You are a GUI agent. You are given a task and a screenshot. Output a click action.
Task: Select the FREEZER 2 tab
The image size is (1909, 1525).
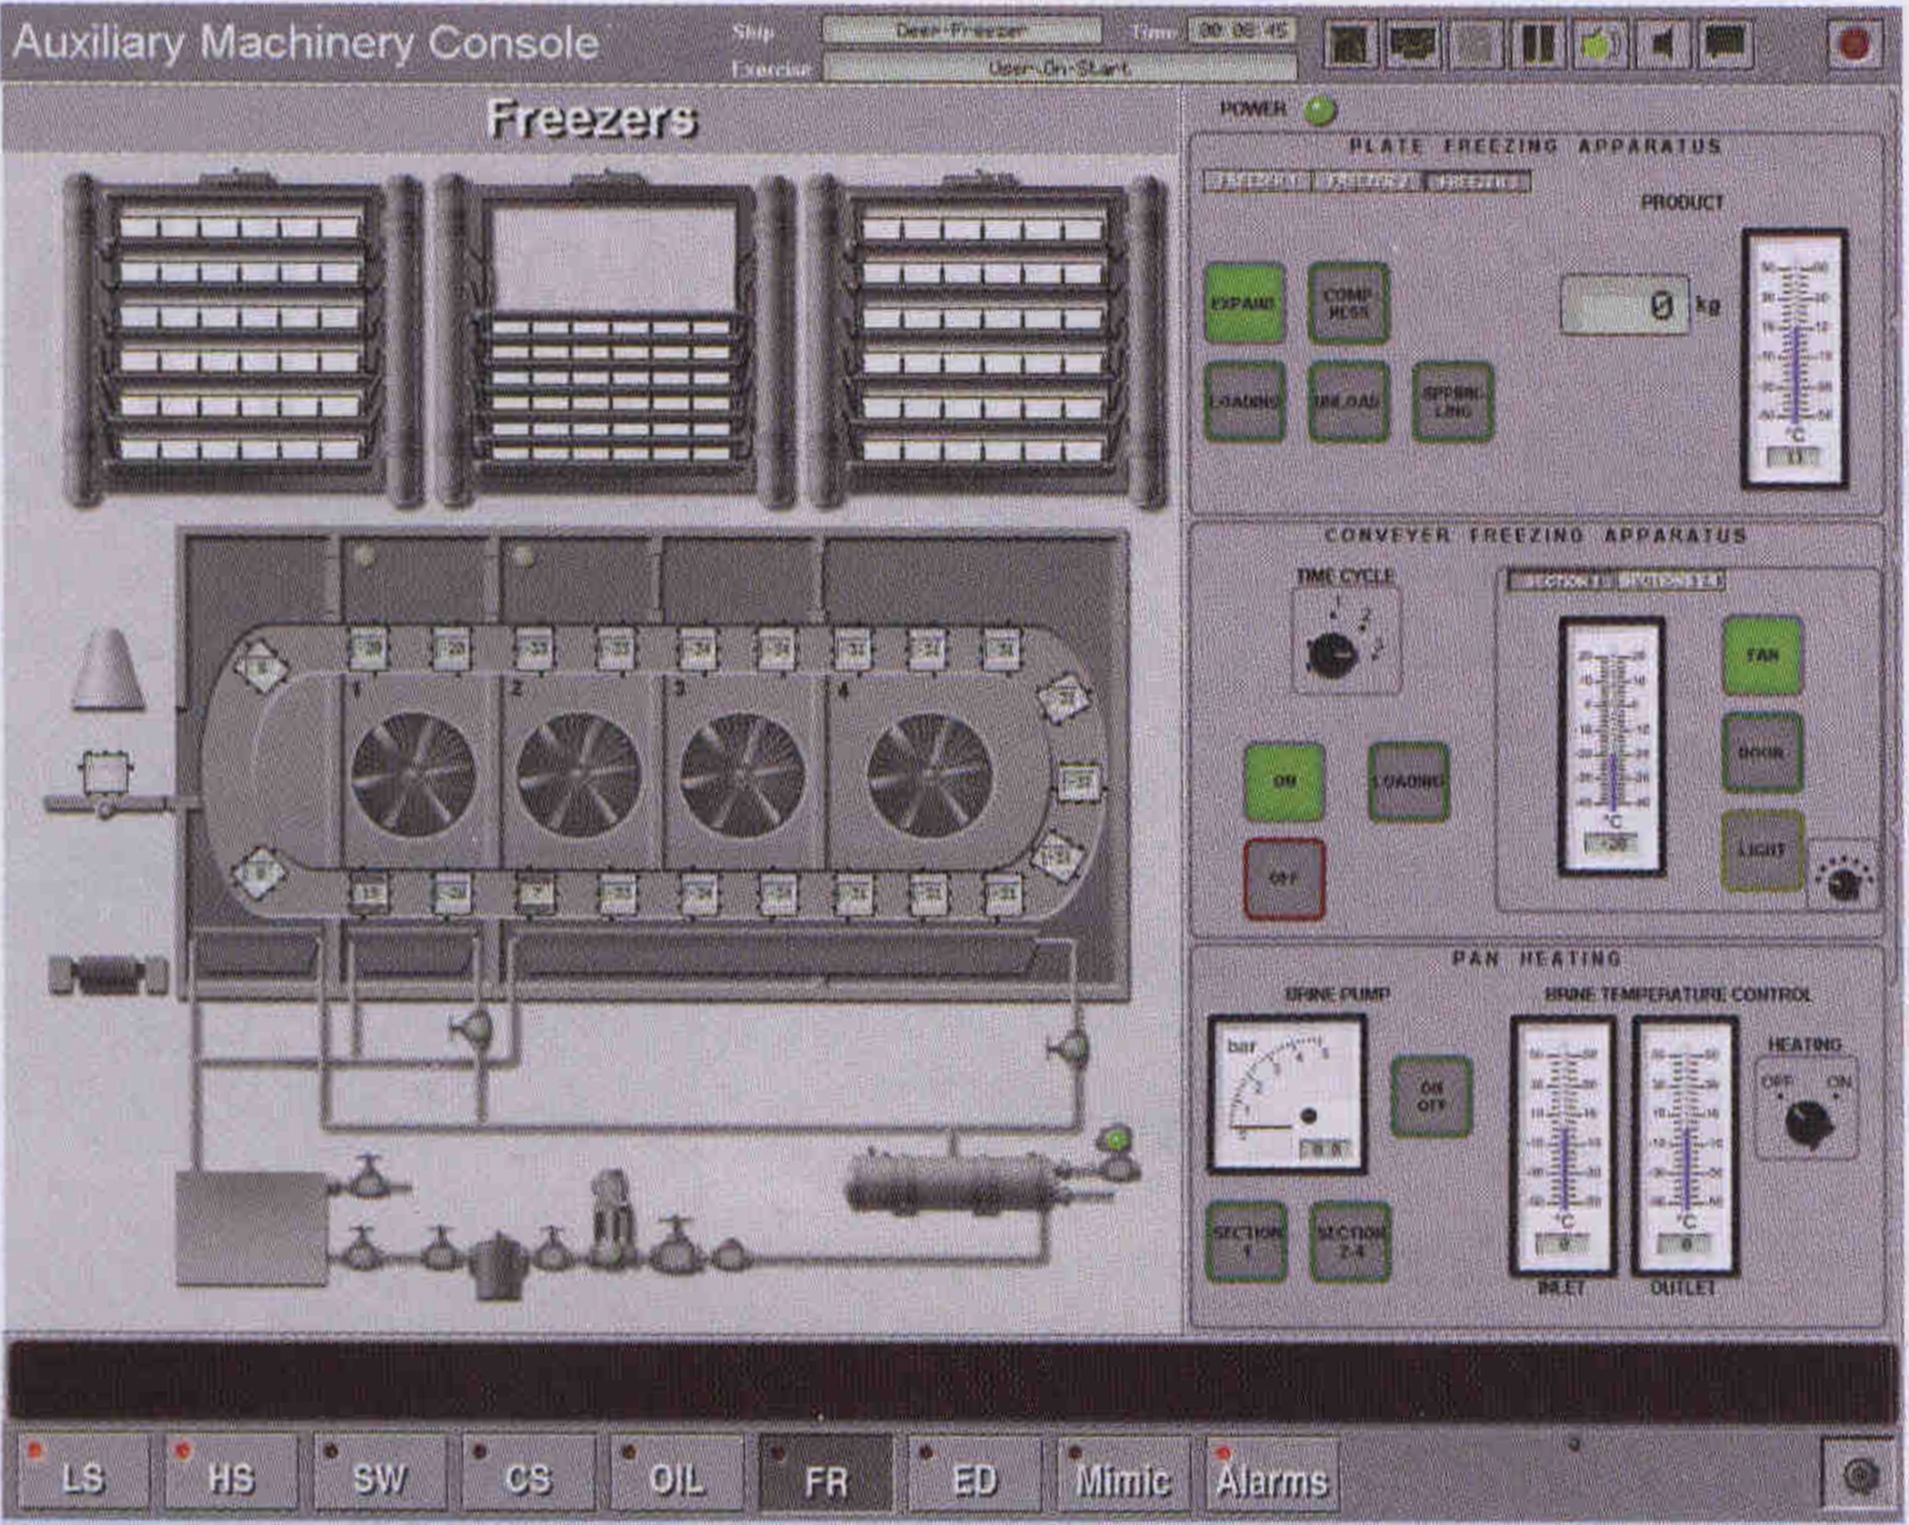click(x=1367, y=182)
